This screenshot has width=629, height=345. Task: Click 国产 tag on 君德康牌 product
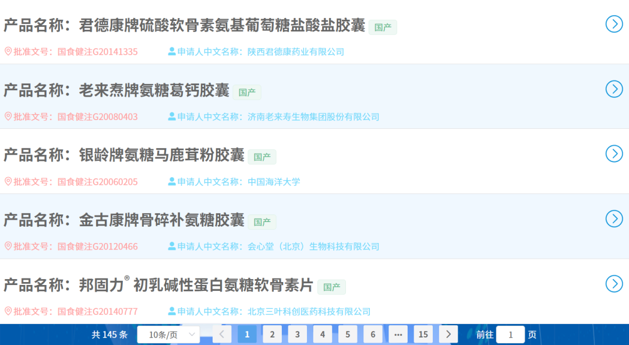[383, 27]
